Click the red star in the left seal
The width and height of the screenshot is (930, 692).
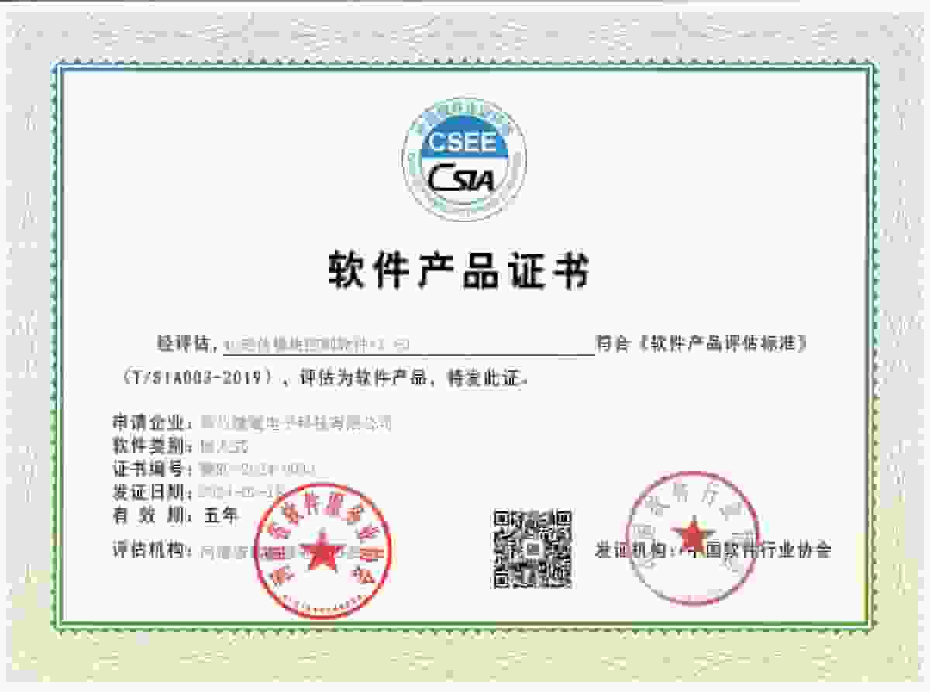click(x=322, y=552)
